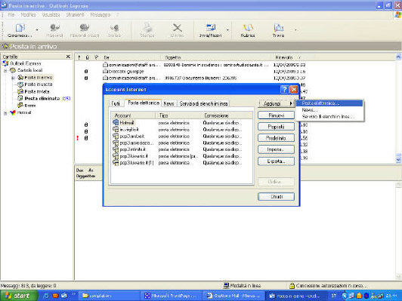Expand the Hotmail folder tree node
Image resolution: width=402 pixels, height=301 pixels.
pyautogui.click(x=5, y=113)
